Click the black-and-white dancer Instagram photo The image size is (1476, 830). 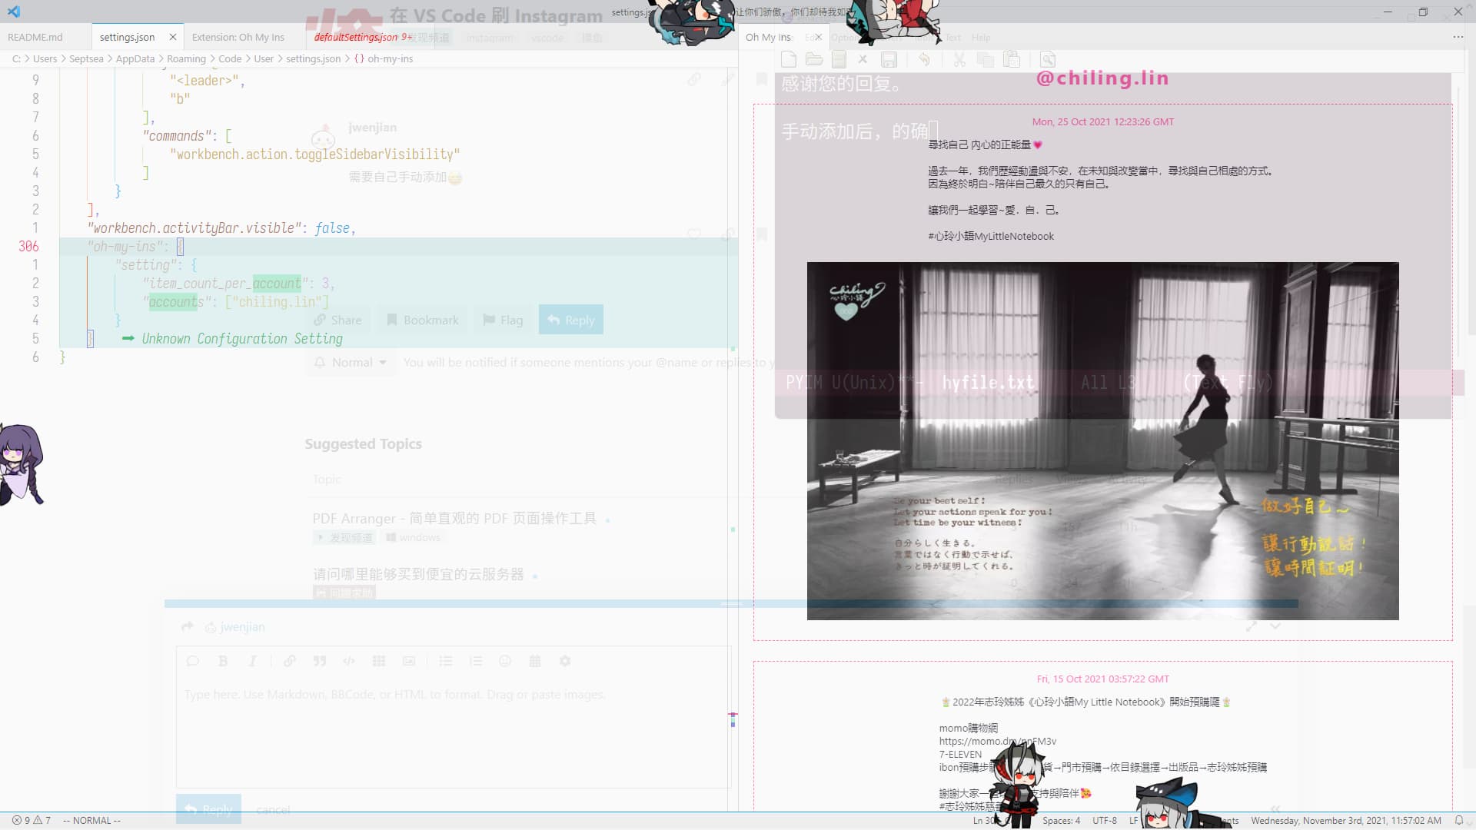[x=1102, y=440]
